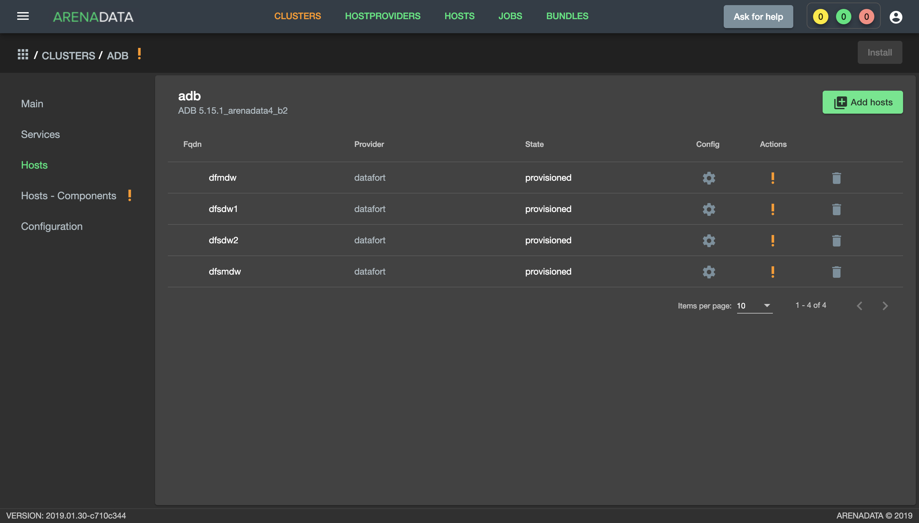
Task: Click the red job counter badge
Action: coord(866,17)
